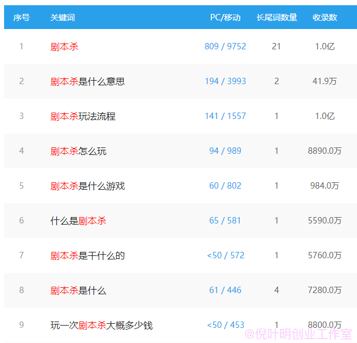Click the 61 / 446 search volume
357x343 pixels.
(225, 290)
